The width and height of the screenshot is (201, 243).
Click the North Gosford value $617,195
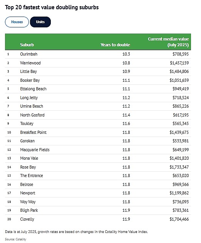[x=181, y=115]
